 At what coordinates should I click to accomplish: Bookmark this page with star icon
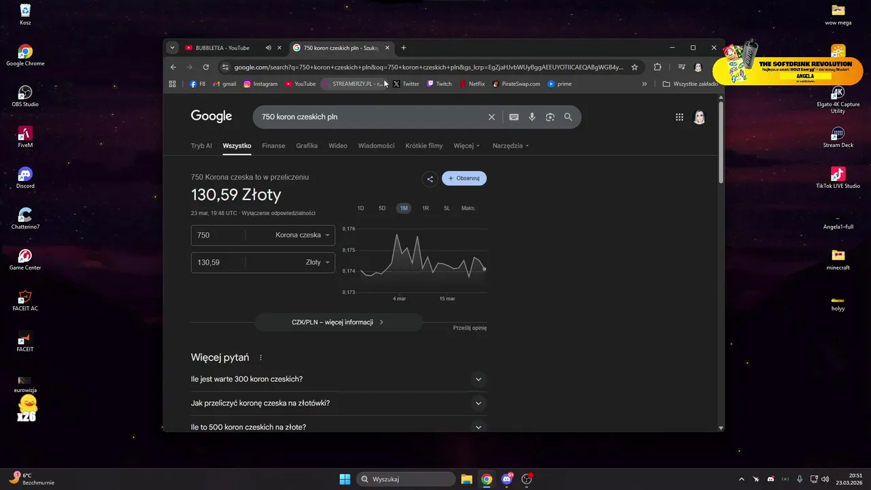(634, 67)
